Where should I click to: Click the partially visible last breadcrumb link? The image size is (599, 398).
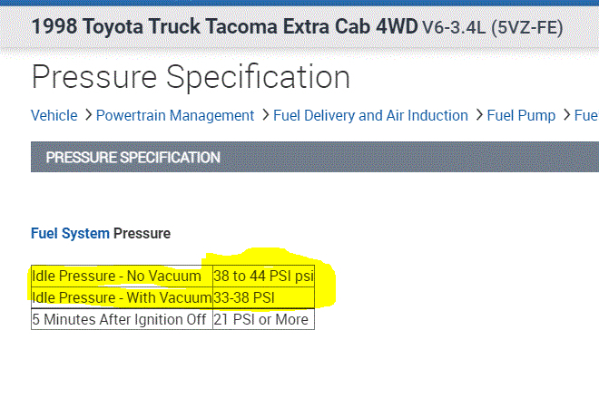coord(587,115)
